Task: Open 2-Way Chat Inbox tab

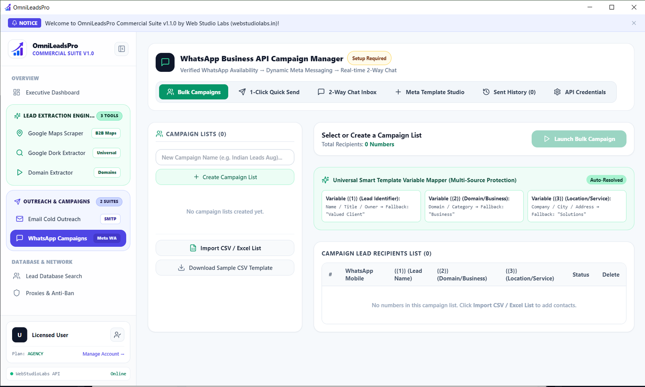Action: coord(347,92)
